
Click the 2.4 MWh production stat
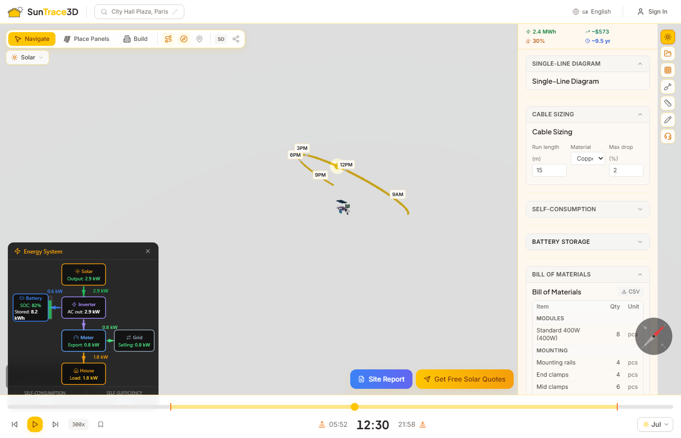541,32
